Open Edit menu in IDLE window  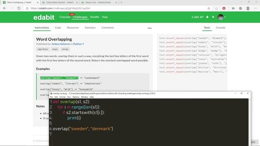pos(56,97)
